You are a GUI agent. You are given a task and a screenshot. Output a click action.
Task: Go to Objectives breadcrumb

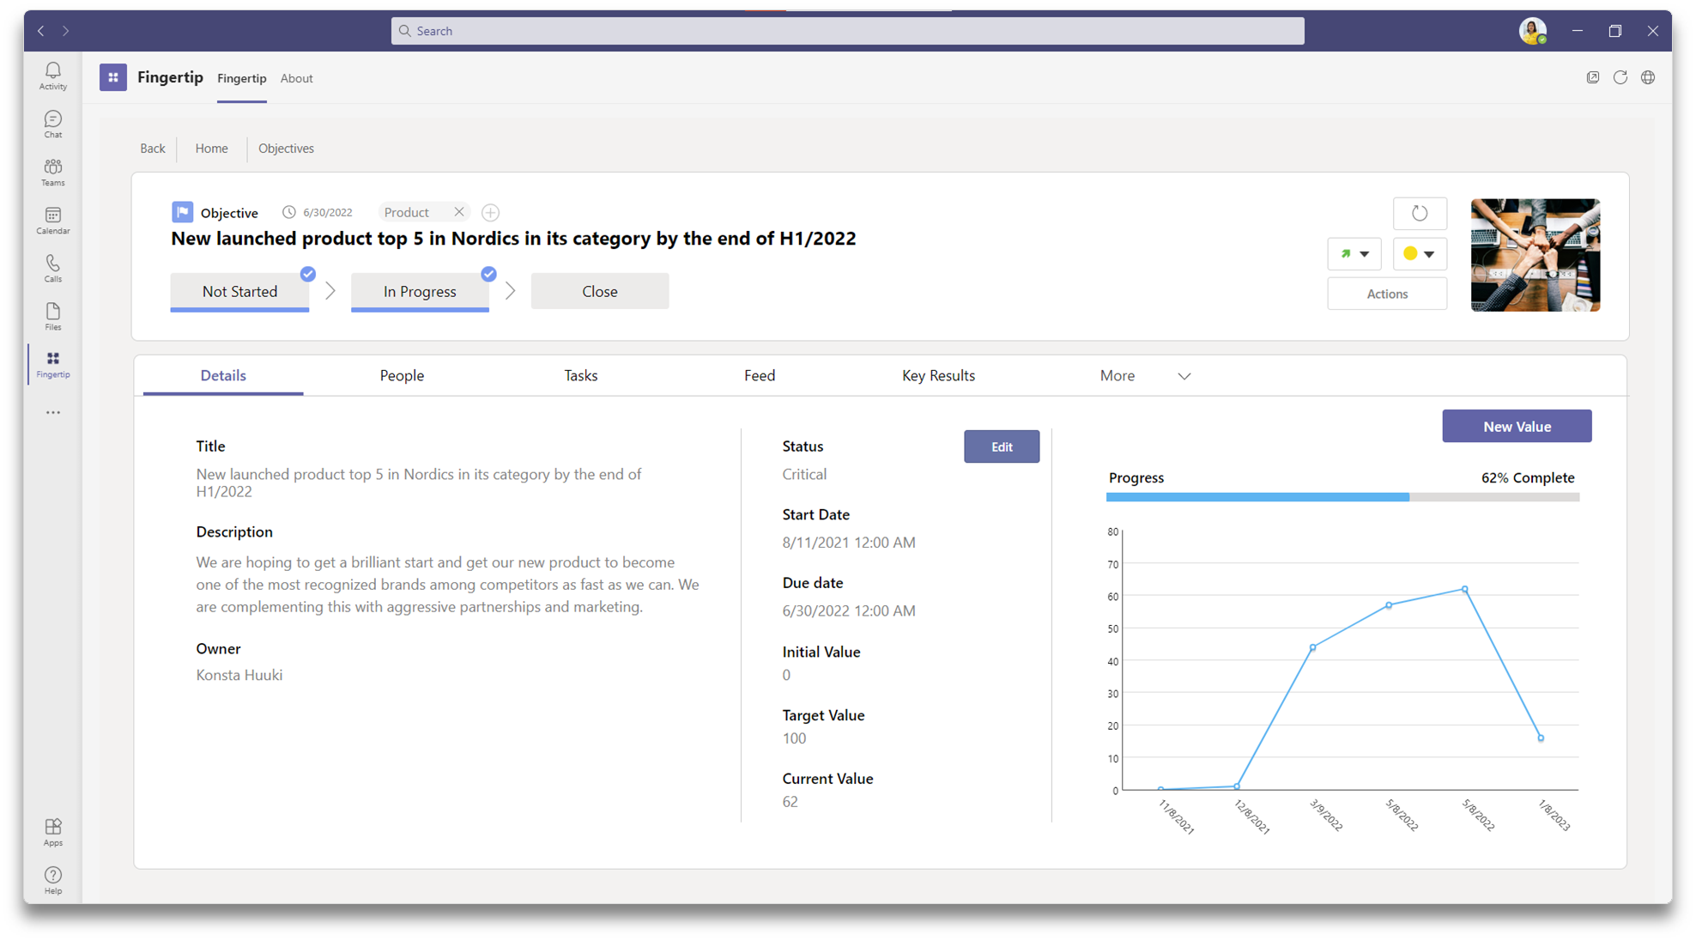(x=286, y=149)
